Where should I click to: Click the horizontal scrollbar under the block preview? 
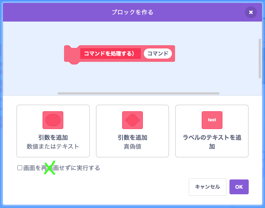coord(138,93)
